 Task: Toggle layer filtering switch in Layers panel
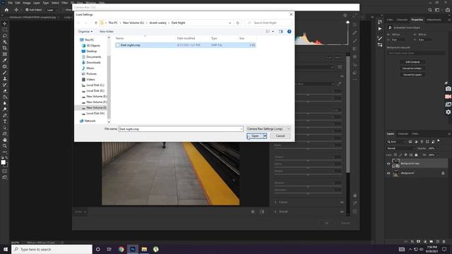439,141
